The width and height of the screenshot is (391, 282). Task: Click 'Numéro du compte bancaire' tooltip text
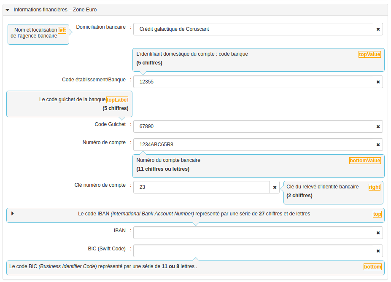pos(168,160)
